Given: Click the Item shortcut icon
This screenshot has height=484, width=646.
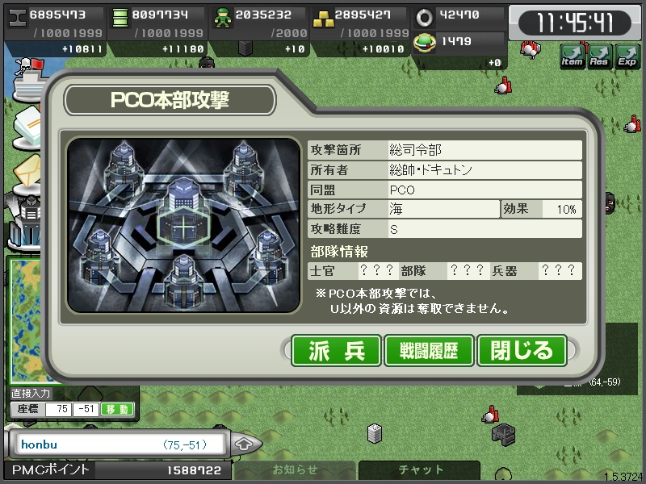Looking at the screenshot, I should click(x=573, y=56).
